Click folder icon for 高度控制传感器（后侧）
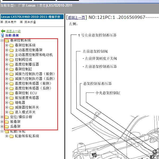 tap(11, 88)
